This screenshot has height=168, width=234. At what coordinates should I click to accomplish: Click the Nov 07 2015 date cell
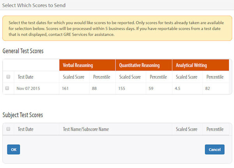[x=28, y=88]
